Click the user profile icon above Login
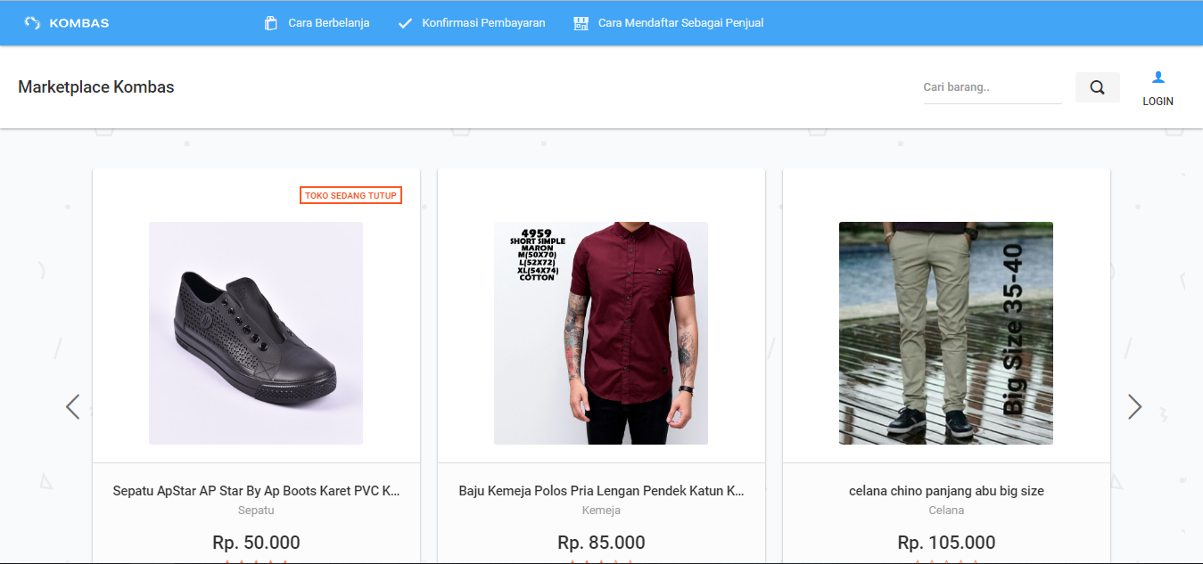Screen dimensions: 1203x564 1158,78
